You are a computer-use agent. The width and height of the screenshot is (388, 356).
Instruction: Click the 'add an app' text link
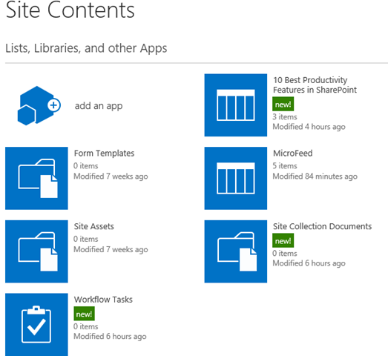coord(99,106)
